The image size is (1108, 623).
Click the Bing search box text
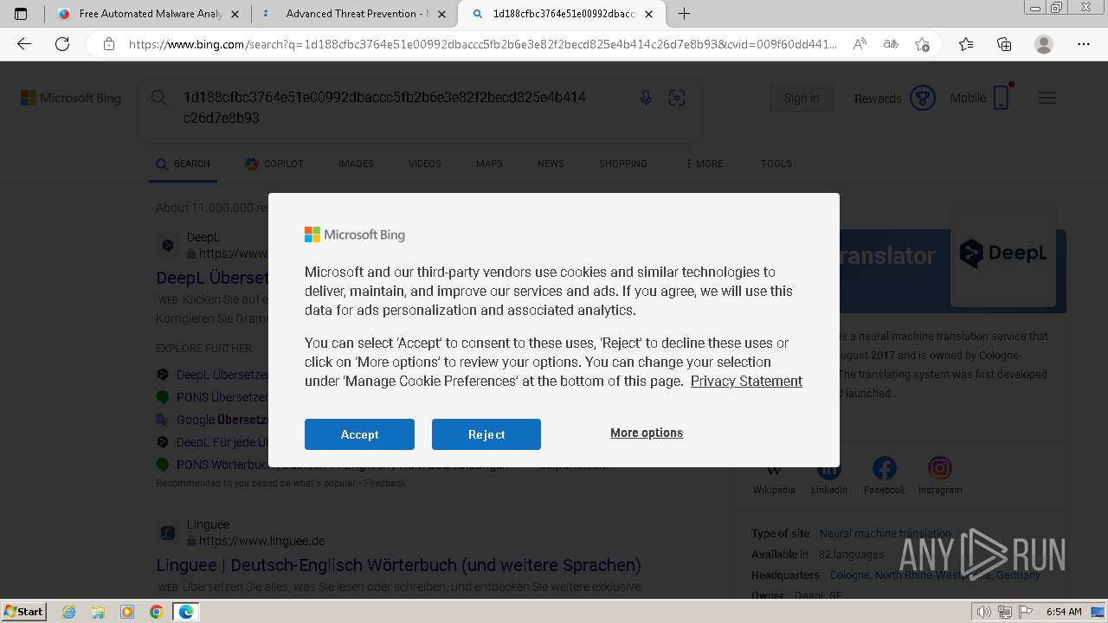[384, 107]
